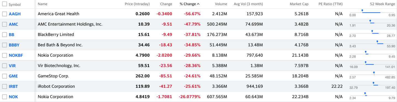Viewport: 397px width, 102px height.
Task: Open the BBBY ticker link
Action: [x=14, y=45]
